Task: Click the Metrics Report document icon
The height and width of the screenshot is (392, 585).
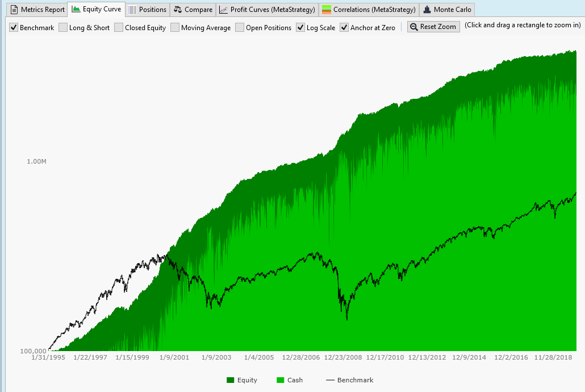Action: (x=14, y=10)
